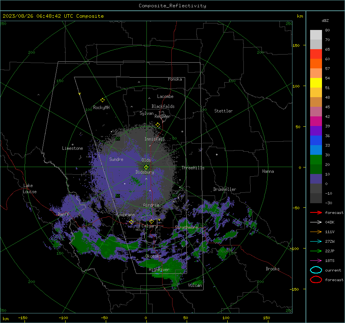This screenshot has height=323, width=345.
Task: Click the Stettler town label
Action: (223, 111)
